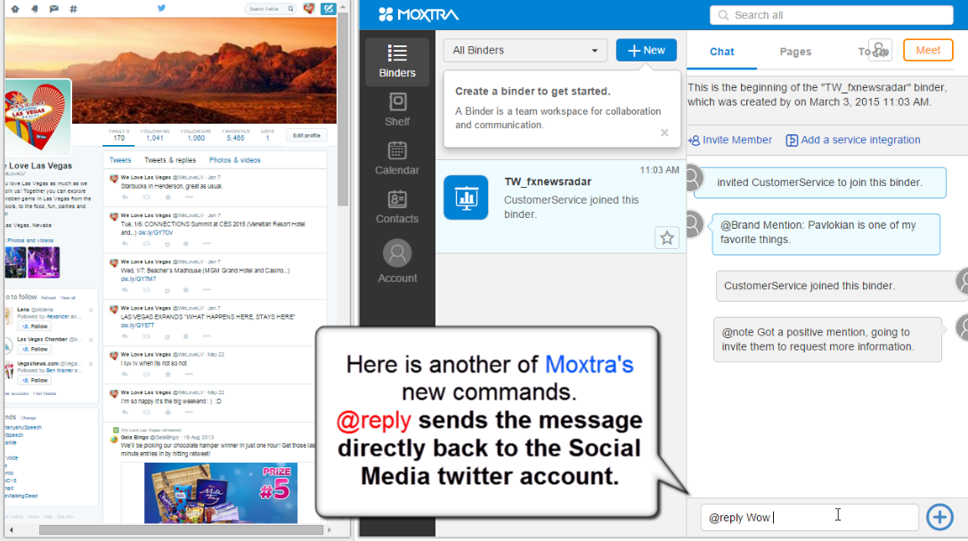Open the ow.ly/GY57T link in tweet
Screen dimensions: 968x541
[137, 325]
